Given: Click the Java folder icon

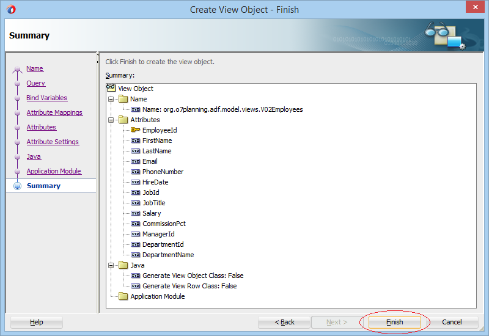Looking at the screenshot, I should [123, 265].
